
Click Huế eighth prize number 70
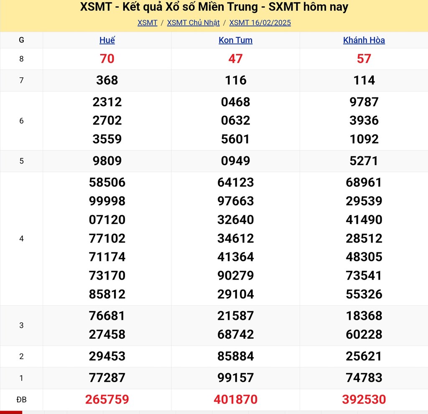107,59
